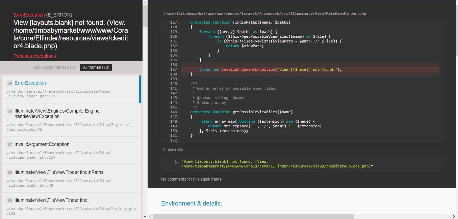Click the ErrorException (E_ERROR) title
This screenshot has width=458, height=219.
(x=43, y=15)
